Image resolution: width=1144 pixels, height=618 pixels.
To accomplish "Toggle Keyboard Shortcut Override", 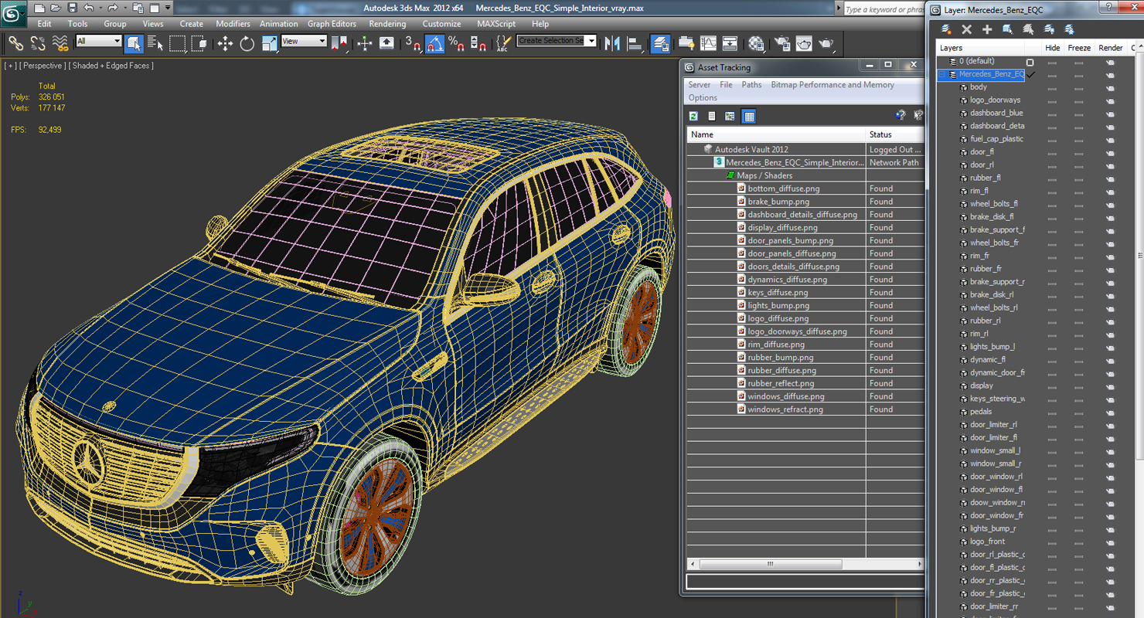I will (386, 43).
